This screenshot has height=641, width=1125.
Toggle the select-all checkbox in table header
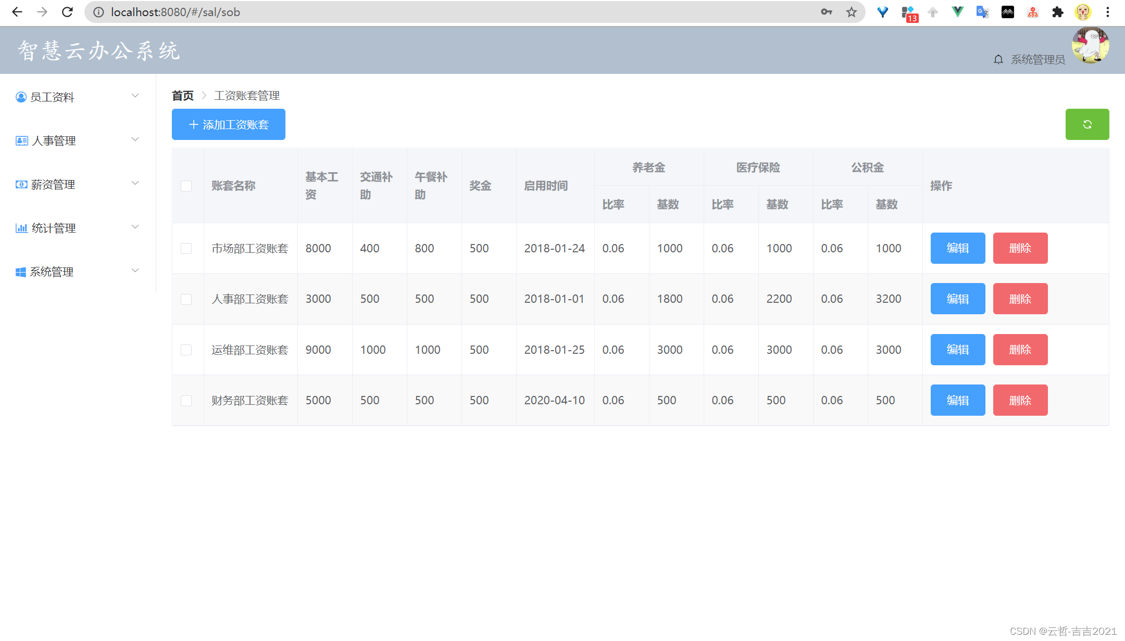pos(186,186)
